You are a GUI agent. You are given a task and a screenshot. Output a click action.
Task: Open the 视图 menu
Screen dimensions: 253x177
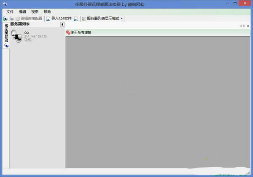pyautogui.click(x=35, y=12)
